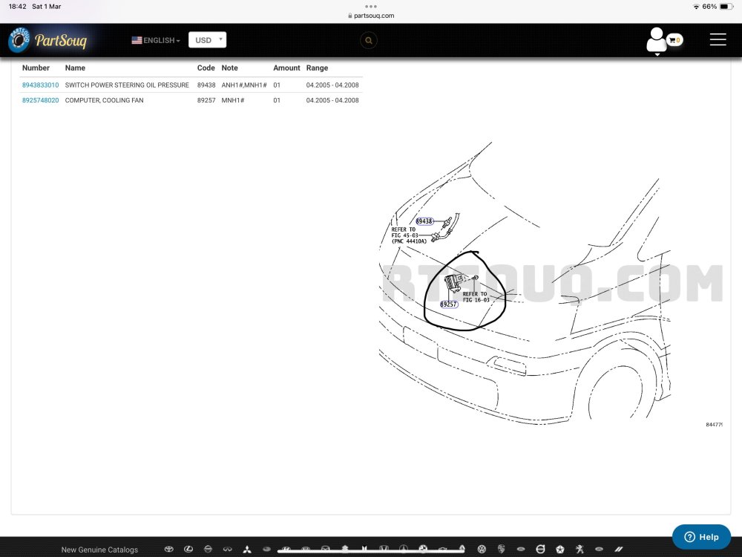Open the user account icon
Image resolution: width=742 pixels, height=557 pixels.
point(657,40)
